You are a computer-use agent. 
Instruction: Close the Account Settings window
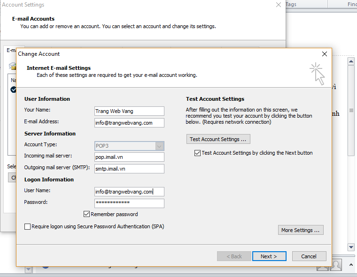[x=279, y=5]
